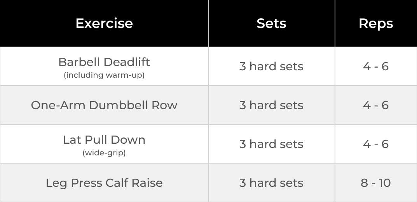Viewport: 417px width, 202px height.
Task: Click the sets cell for Lat Pull Down
Action: (271, 144)
